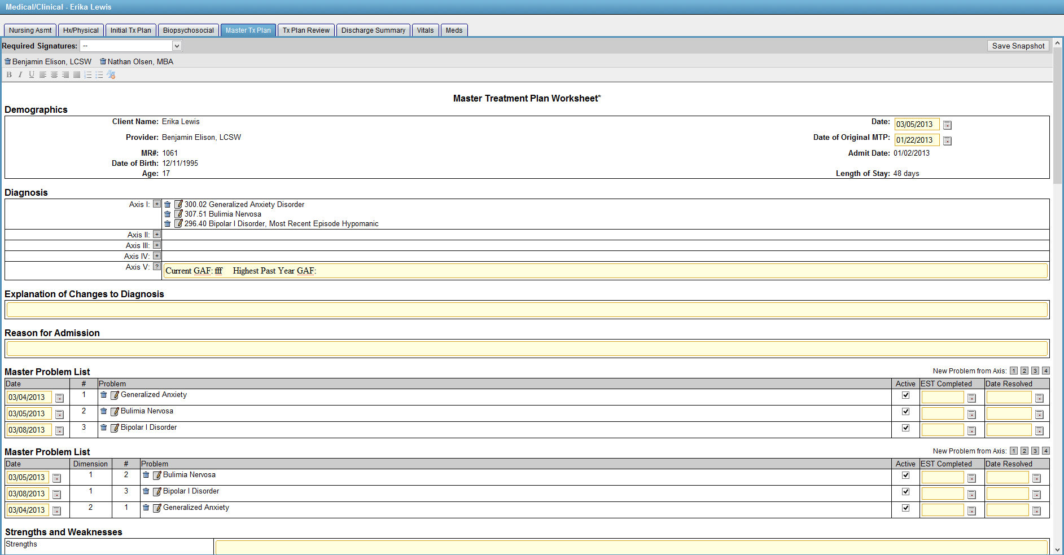Open the Discharge Summary tab
Image resolution: width=1064 pixels, height=555 pixels.
pyautogui.click(x=373, y=30)
